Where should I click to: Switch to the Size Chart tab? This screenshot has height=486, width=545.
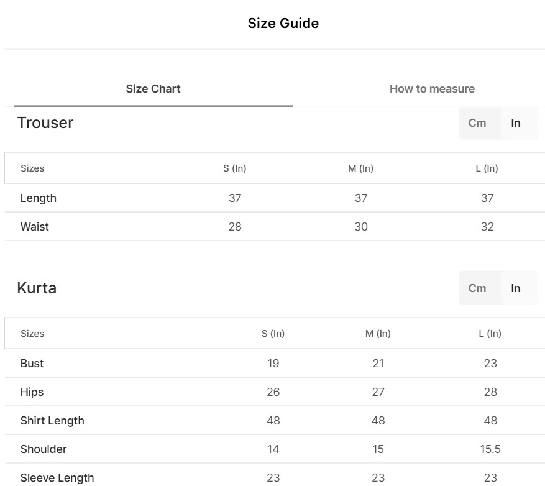click(153, 89)
